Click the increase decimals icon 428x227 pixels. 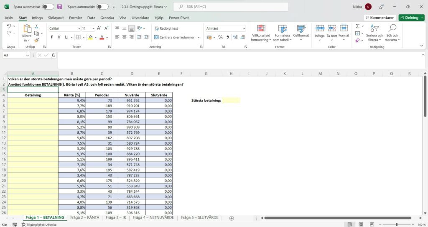coord(235,38)
